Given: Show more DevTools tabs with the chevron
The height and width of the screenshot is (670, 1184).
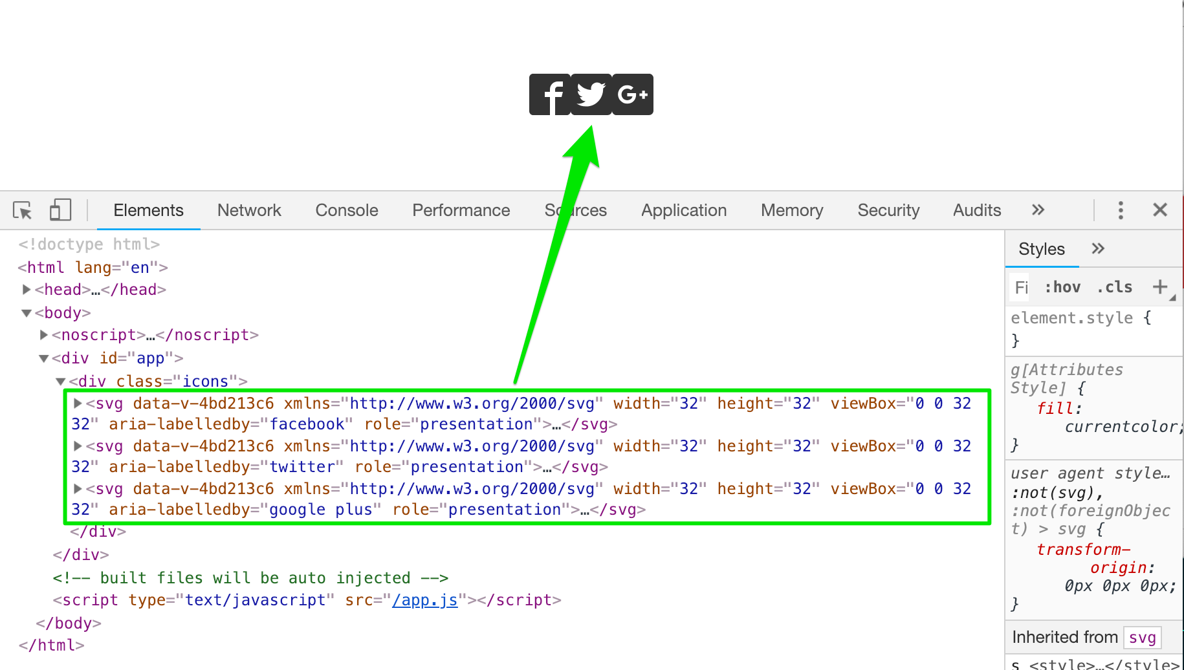Looking at the screenshot, I should coord(1038,210).
